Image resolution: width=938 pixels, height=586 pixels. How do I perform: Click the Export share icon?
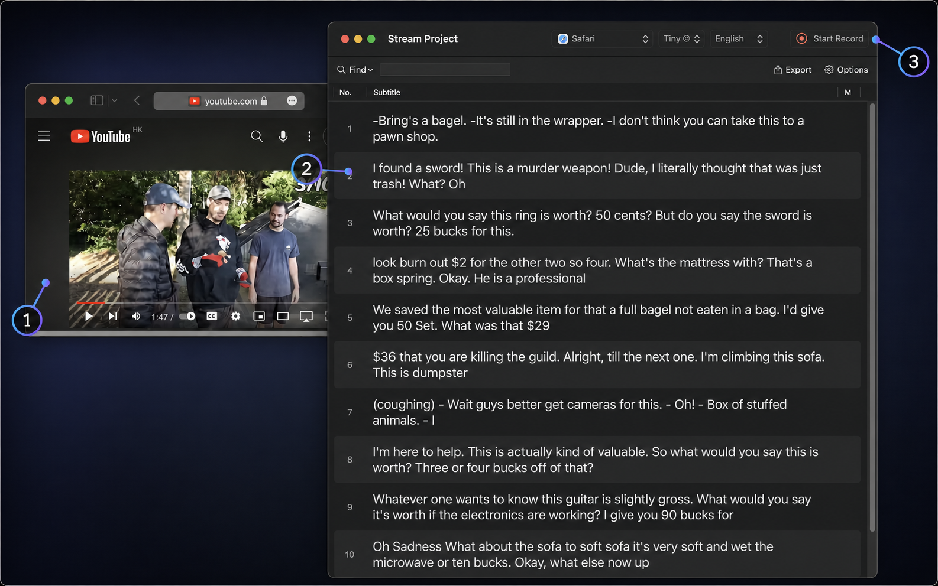(x=778, y=70)
